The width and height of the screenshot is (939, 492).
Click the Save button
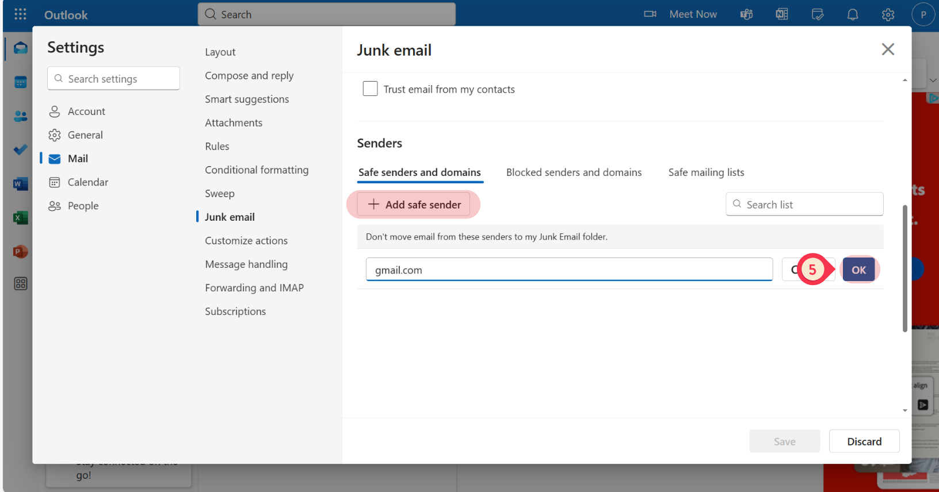point(784,441)
